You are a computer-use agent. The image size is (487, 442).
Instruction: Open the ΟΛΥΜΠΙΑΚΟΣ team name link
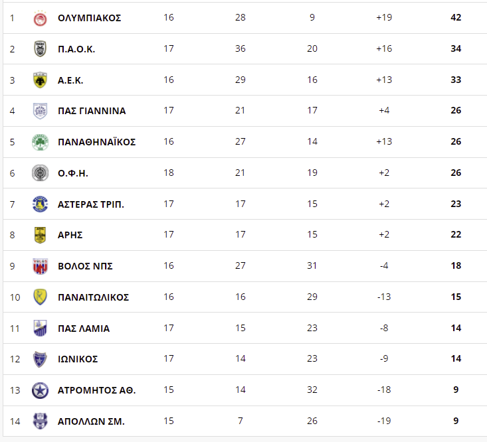click(90, 18)
